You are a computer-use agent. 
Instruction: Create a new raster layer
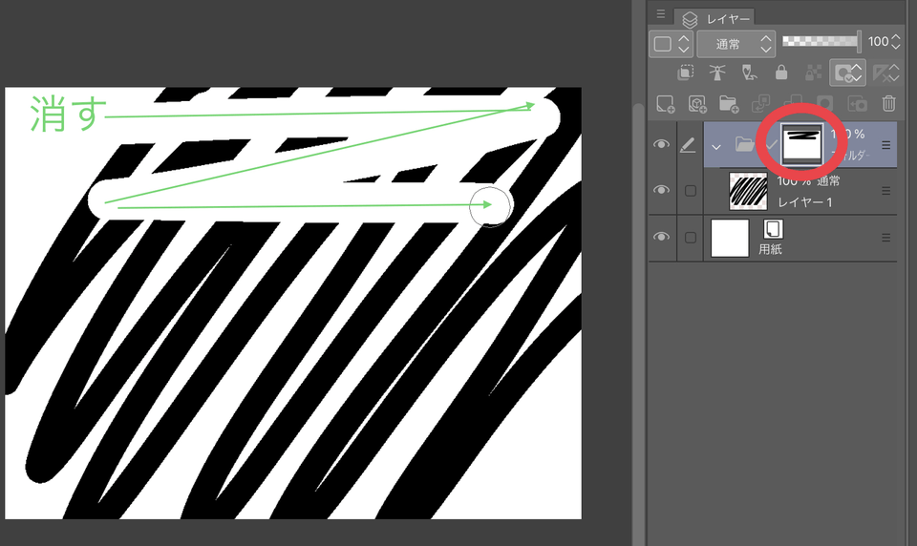(x=666, y=104)
